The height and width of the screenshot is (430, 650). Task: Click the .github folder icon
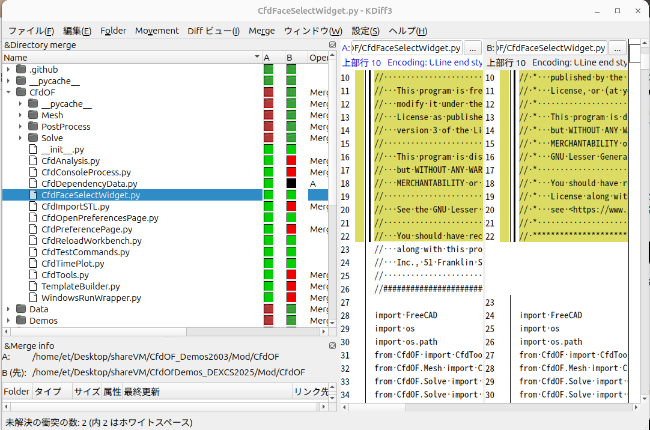21,70
